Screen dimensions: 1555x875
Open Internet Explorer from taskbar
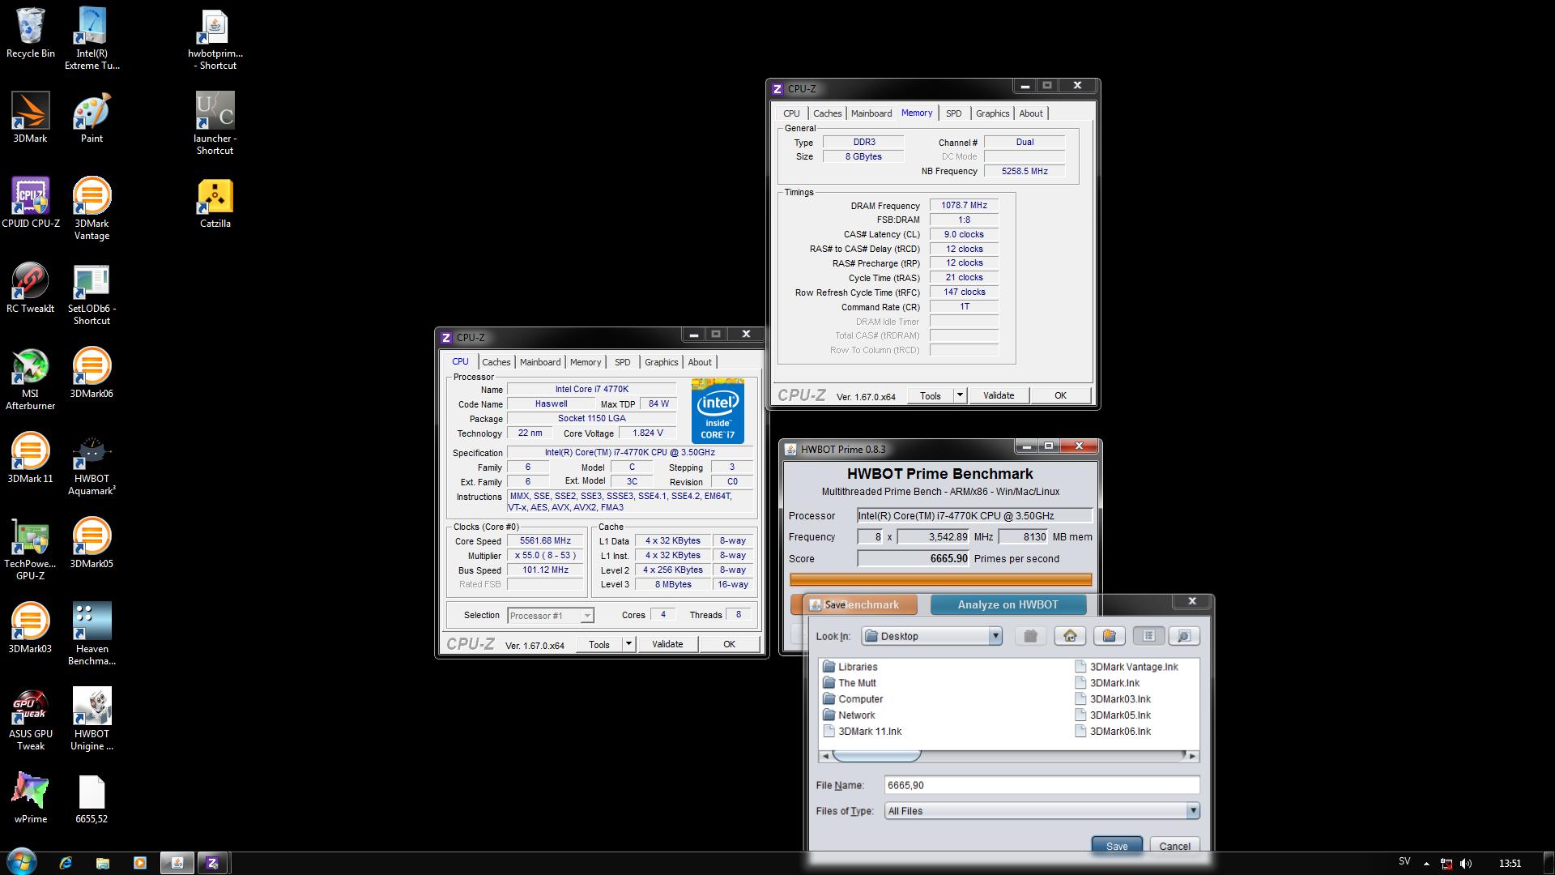[x=66, y=863]
